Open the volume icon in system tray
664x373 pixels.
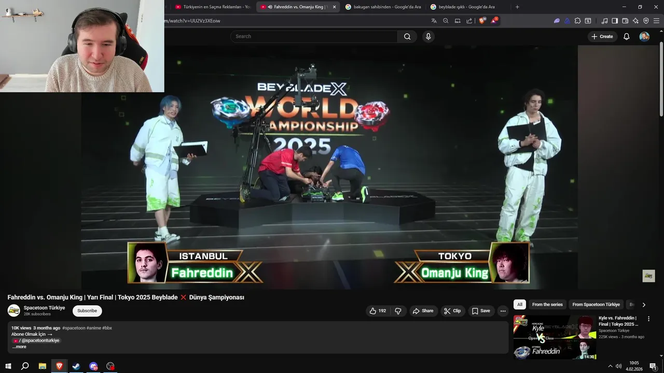(619, 366)
